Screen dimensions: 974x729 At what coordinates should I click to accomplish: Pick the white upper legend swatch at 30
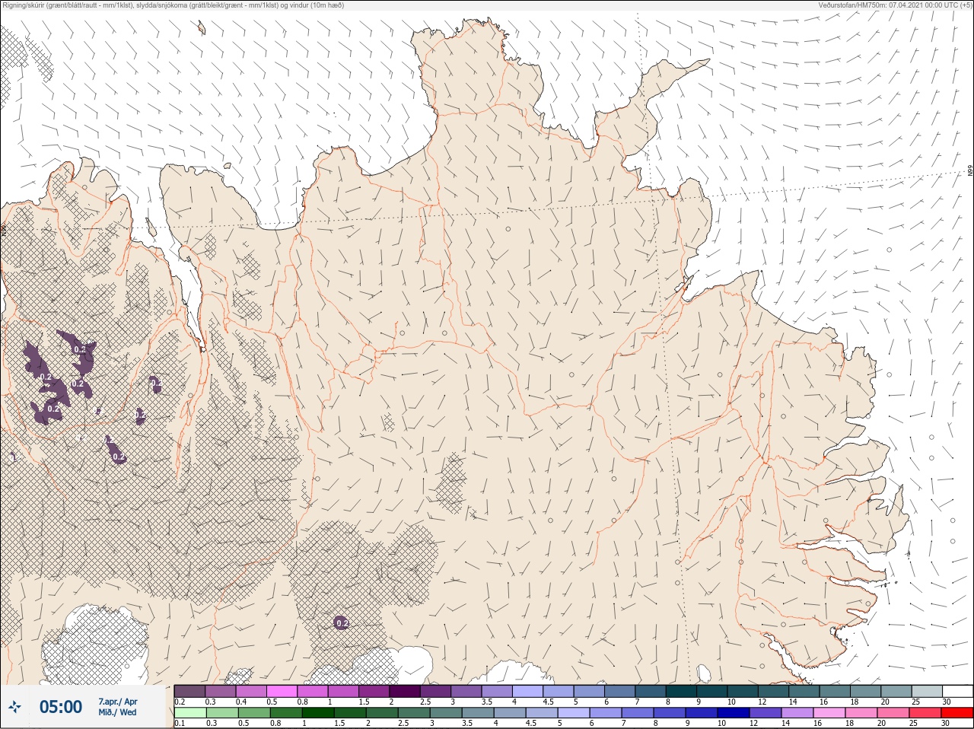pyautogui.click(x=958, y=691)
